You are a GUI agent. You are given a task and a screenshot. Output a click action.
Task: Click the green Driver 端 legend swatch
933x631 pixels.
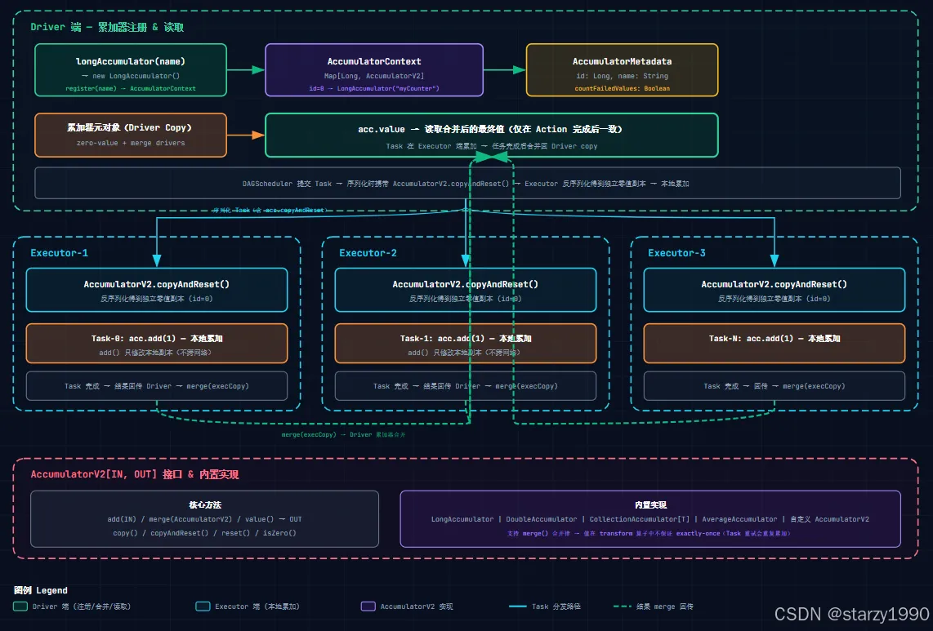[20, 607]
